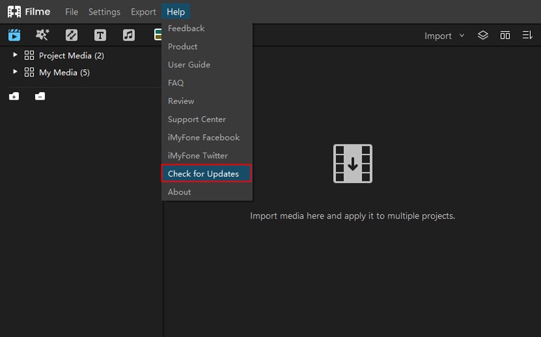
Task: Select Check for Updates
Action: pyautogui.click(x=207, y=174)
